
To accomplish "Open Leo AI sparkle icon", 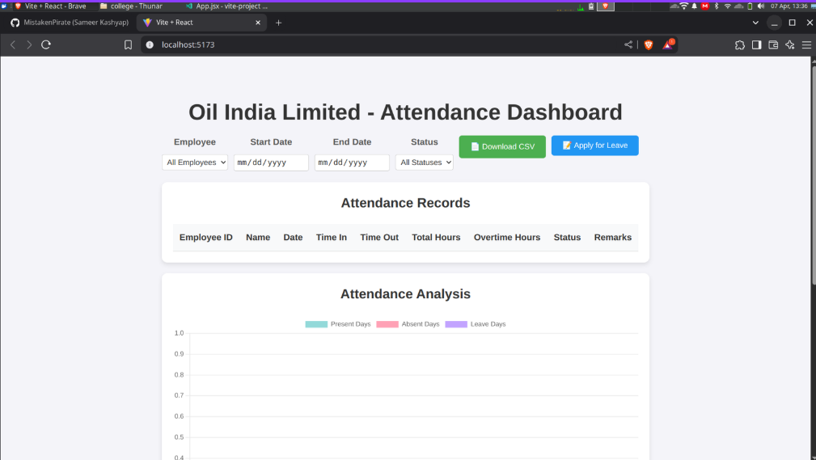I will (x=789, y=44).
